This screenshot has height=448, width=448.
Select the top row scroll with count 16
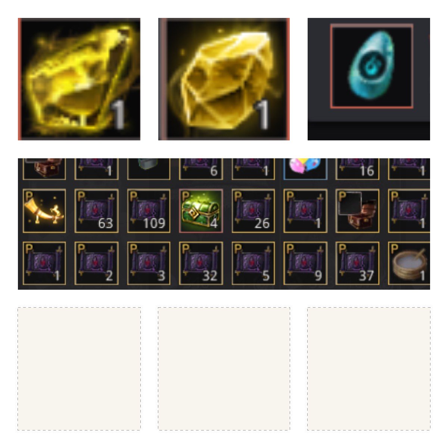(358, 169)
